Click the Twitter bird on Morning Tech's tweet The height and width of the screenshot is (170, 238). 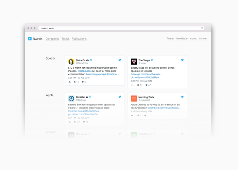click(x=183, y=97)
